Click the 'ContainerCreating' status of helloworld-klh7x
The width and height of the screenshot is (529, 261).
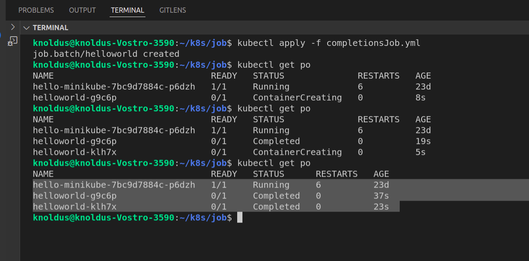[x=297, y=152]
